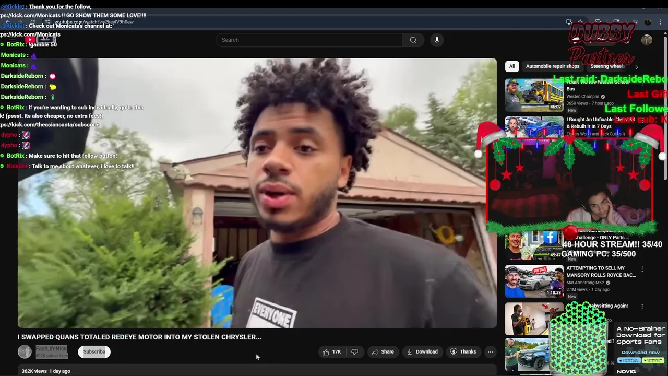668x376 pixels.
Task: Click 'I Built World's Fastest School Bus' title
Action: tap(599, 85)
